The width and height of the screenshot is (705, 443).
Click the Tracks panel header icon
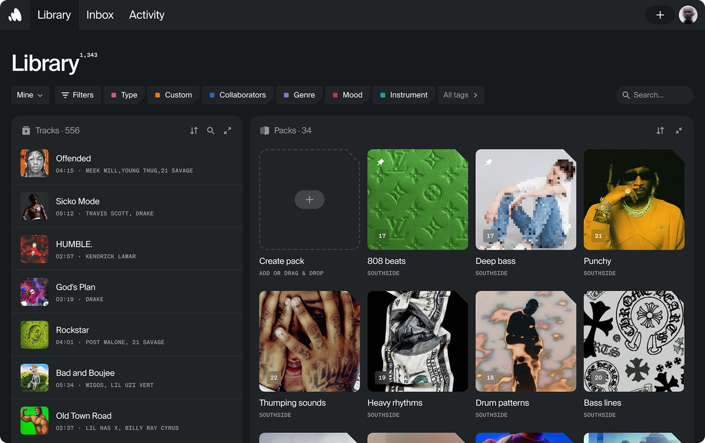(26, 130)
